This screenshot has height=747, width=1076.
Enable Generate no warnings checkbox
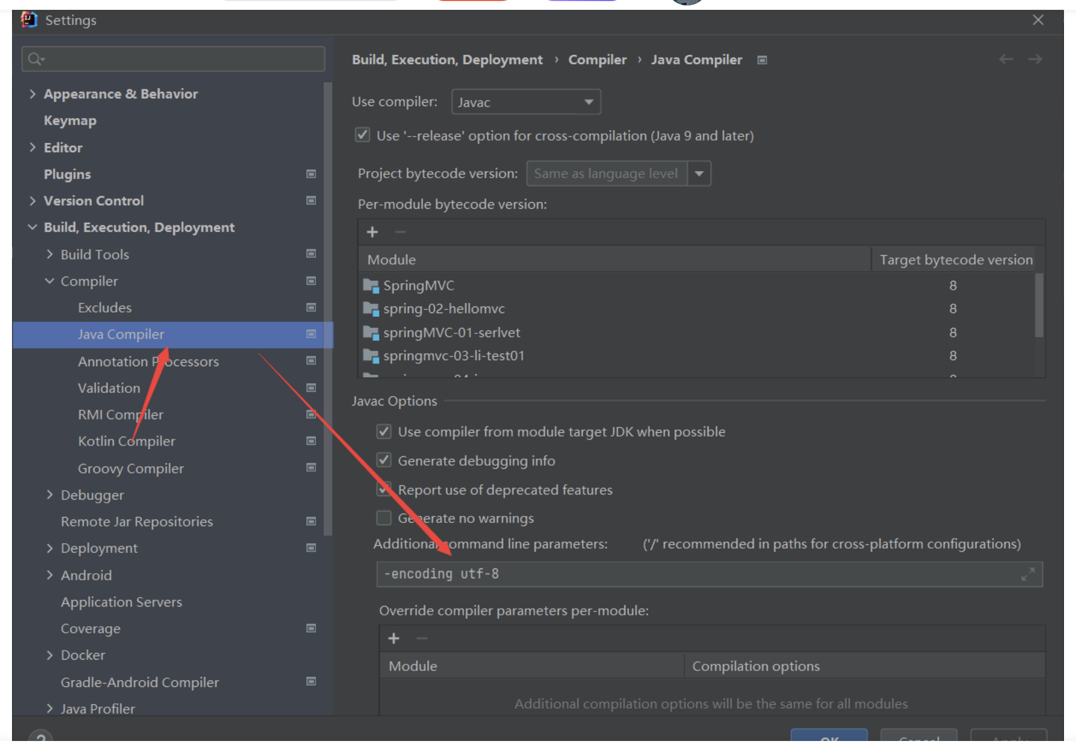click(x=384, y=517)
